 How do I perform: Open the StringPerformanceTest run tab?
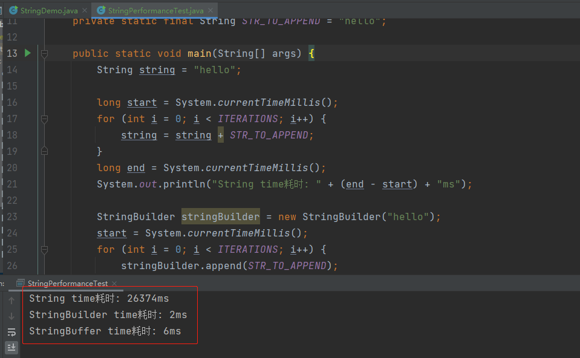pos(68,283)
